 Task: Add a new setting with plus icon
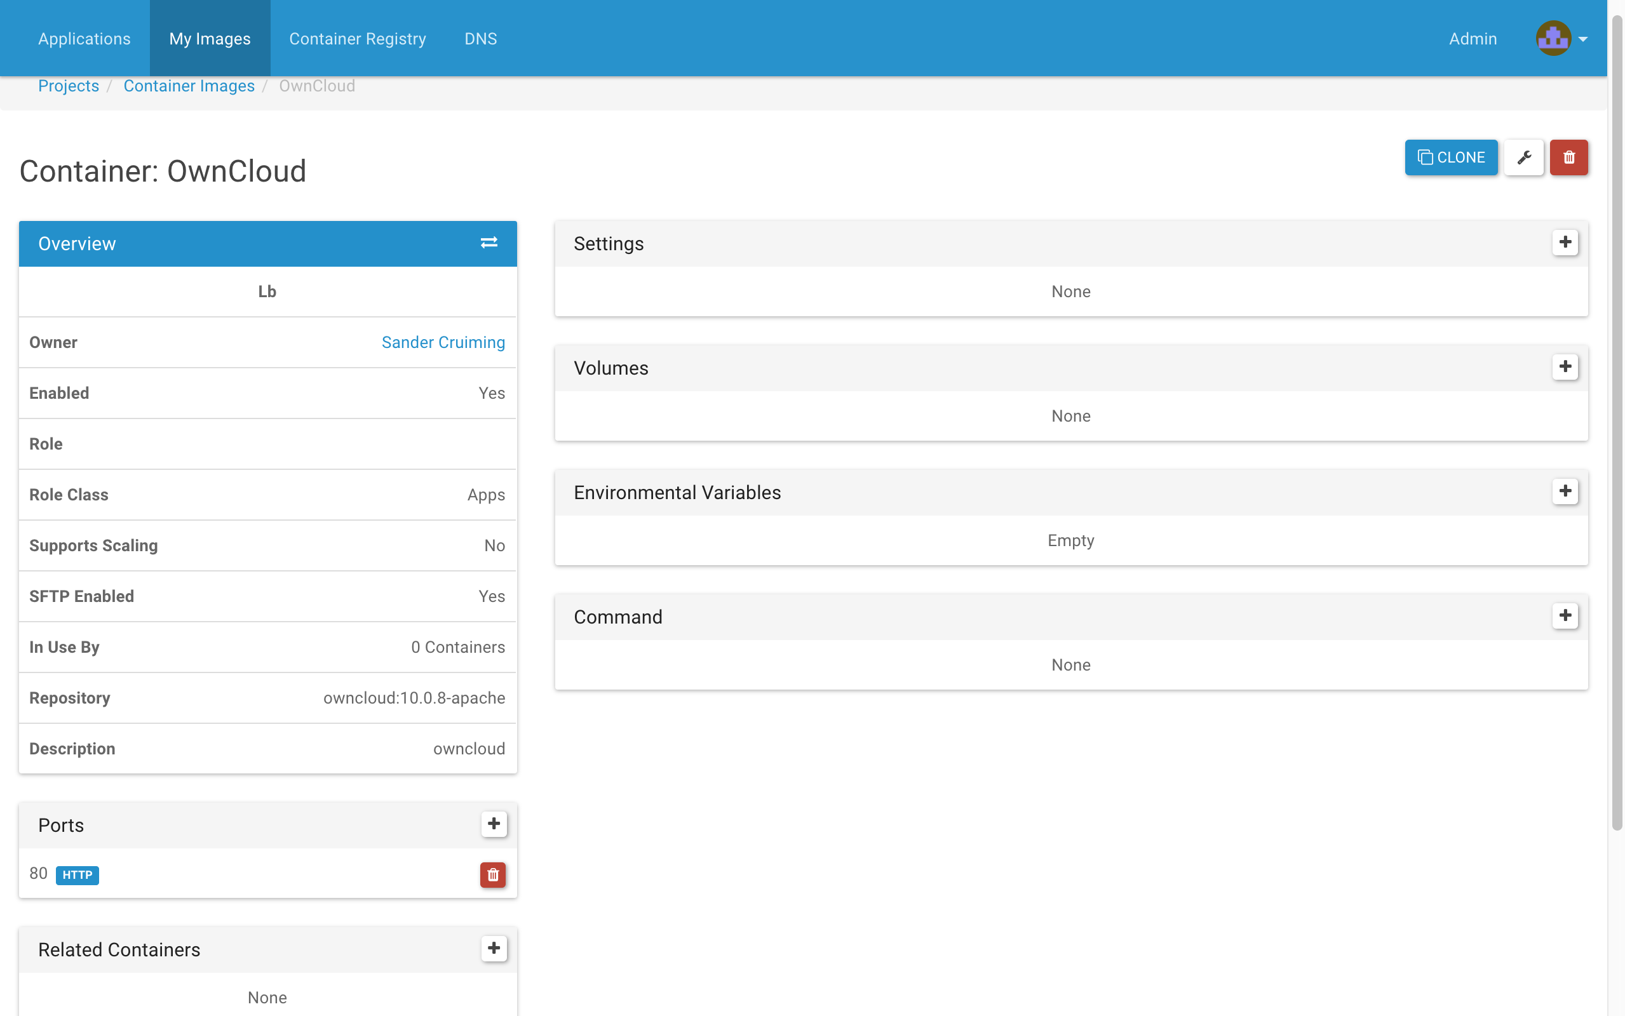click(x=1565, y=242)
